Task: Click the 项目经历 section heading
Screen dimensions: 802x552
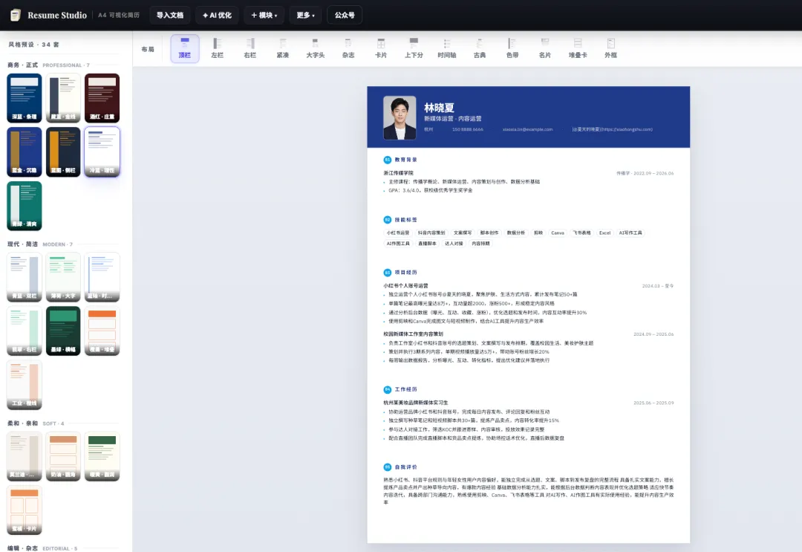Action: pos(405,273)
